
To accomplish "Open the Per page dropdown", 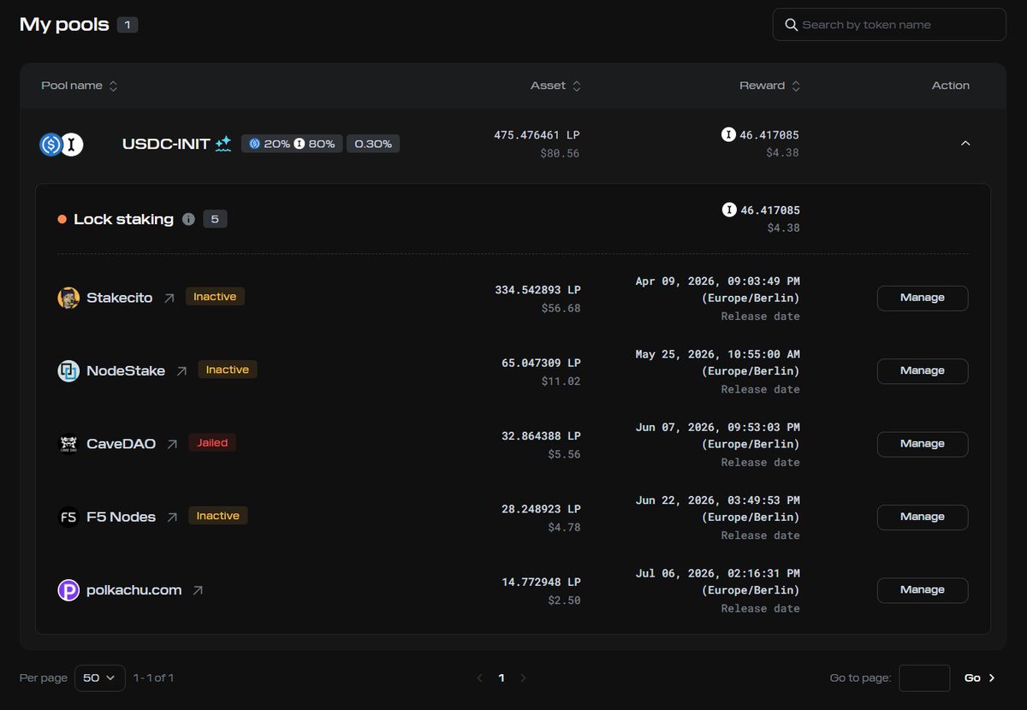I will click(x=100, y=677).
